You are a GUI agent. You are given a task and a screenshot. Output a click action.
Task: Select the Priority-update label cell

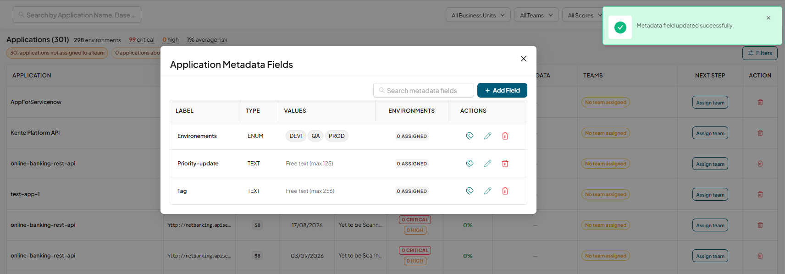[198, 164]
